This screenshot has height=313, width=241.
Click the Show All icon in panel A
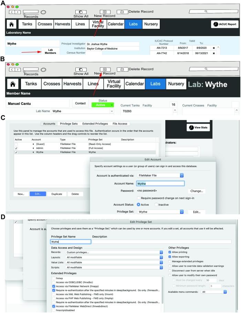tap(81, 12)
